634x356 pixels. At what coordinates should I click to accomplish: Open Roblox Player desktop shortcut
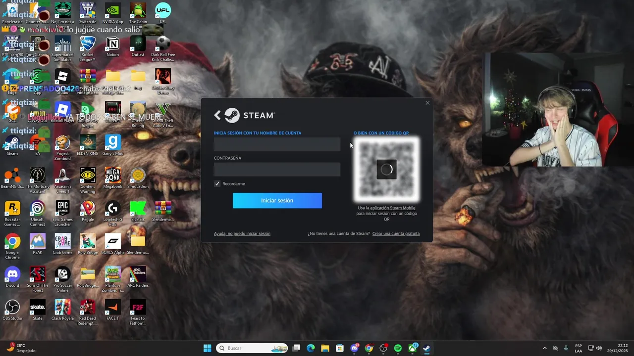point(62,112)
